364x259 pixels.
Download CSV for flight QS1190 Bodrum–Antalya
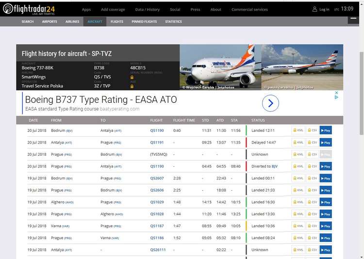coord(312,130)
